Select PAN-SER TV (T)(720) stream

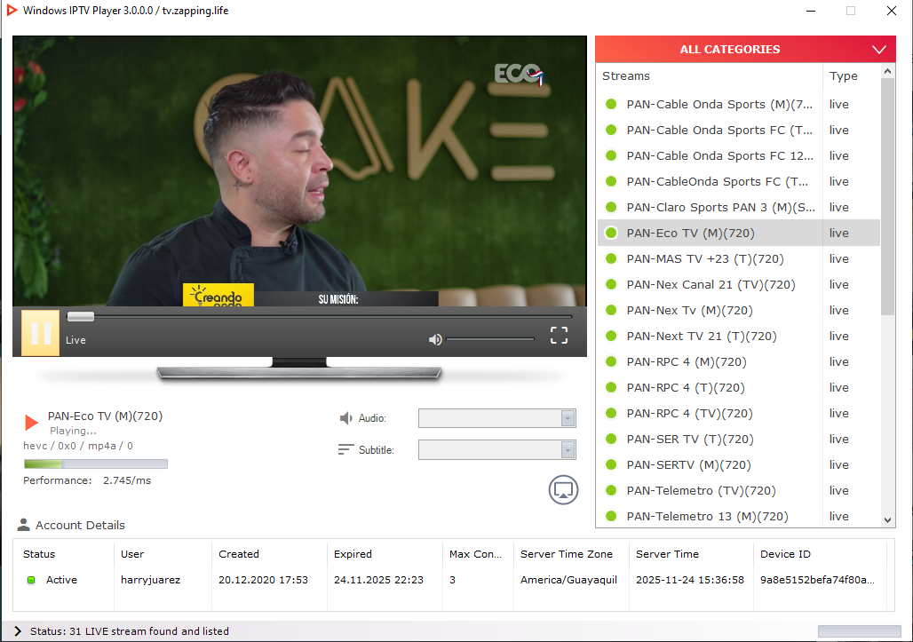(x=738, y=439)
